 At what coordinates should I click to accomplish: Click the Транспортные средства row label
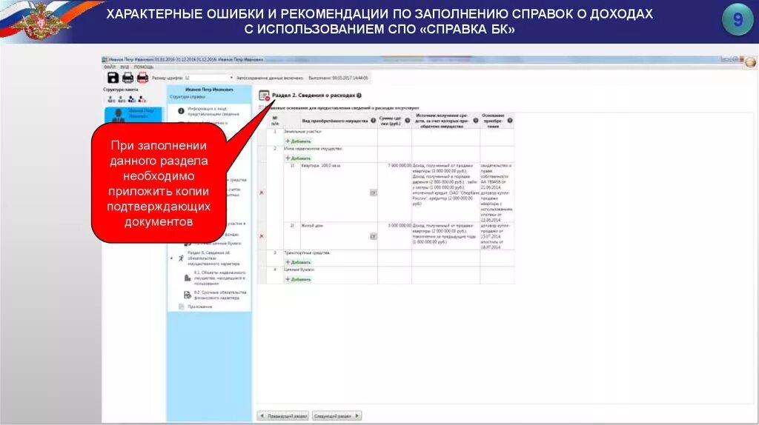click(307, 252)
